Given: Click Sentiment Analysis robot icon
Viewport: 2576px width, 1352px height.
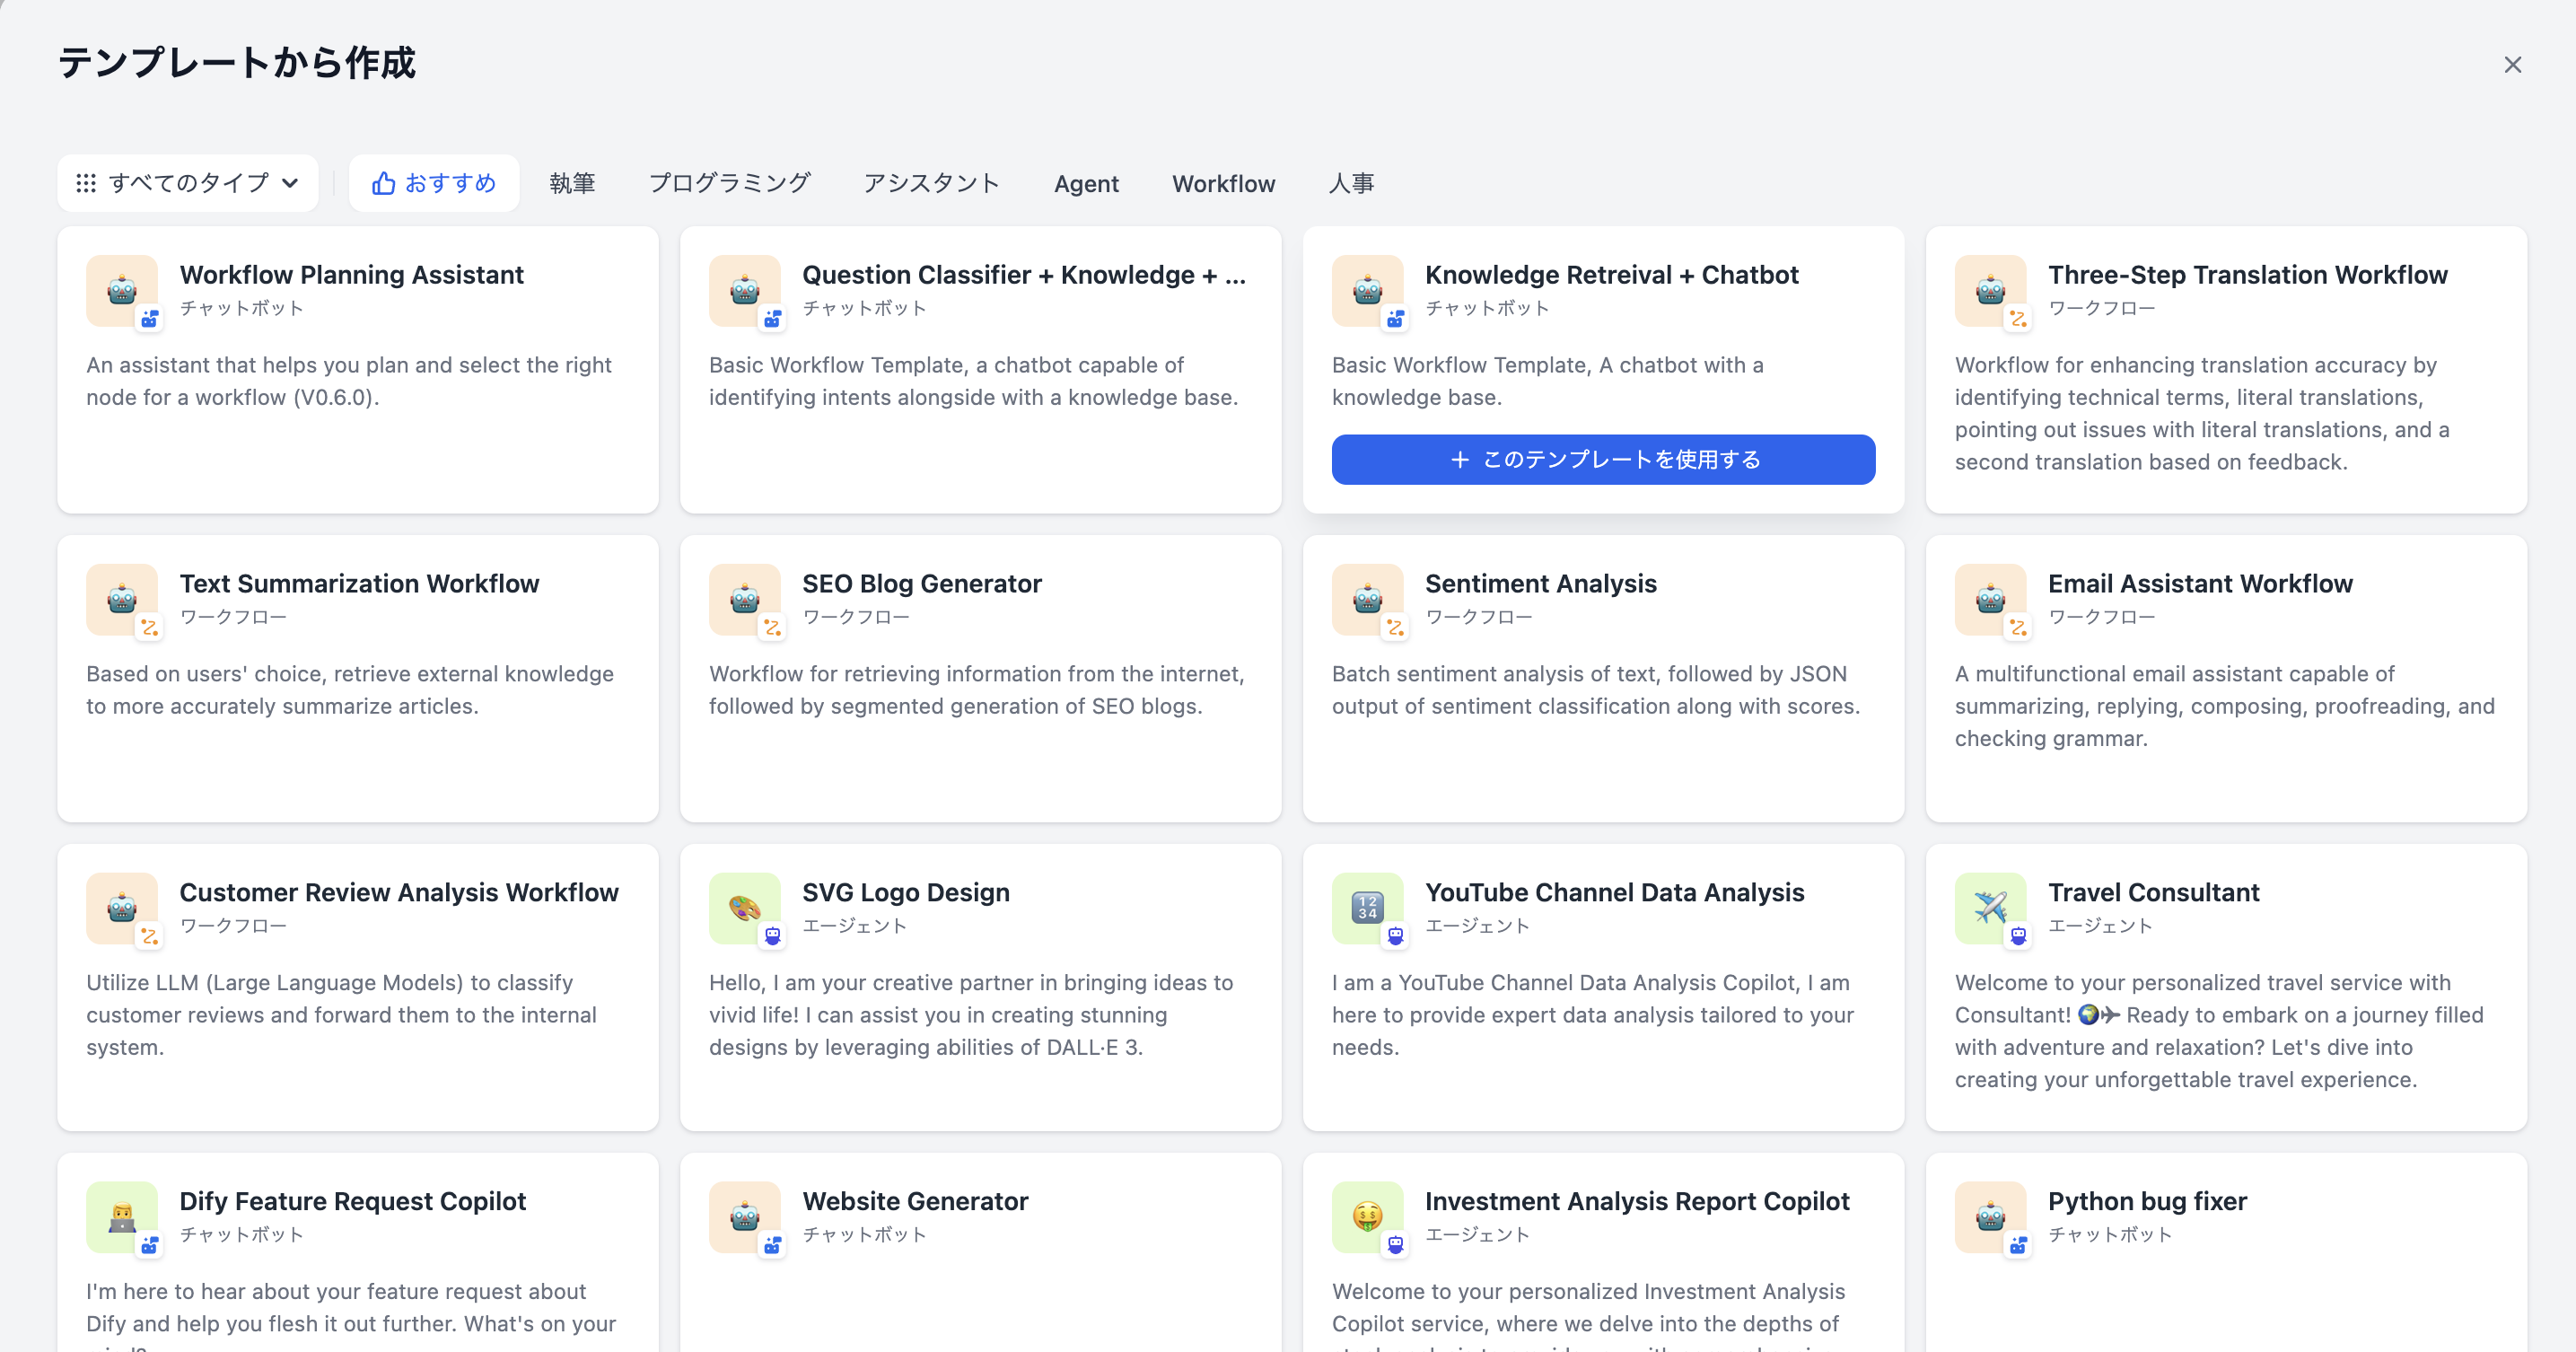Looking at the screenshot, I should 1367,599.
